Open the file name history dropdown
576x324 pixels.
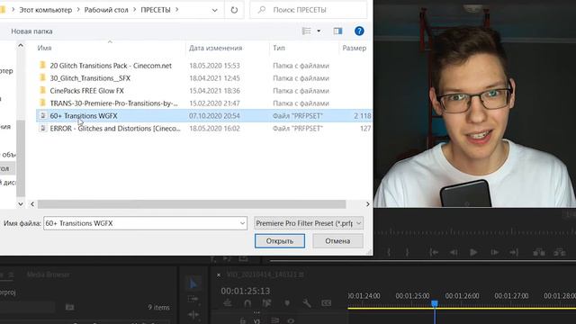tap(242, 223)
